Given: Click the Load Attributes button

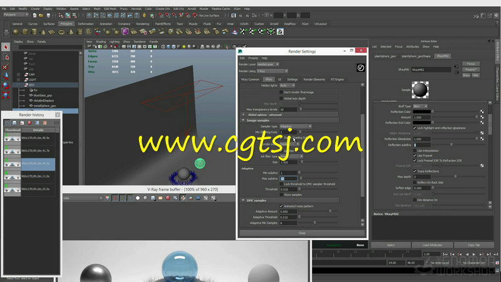Looking at the screenshot, I should point(432,245).
